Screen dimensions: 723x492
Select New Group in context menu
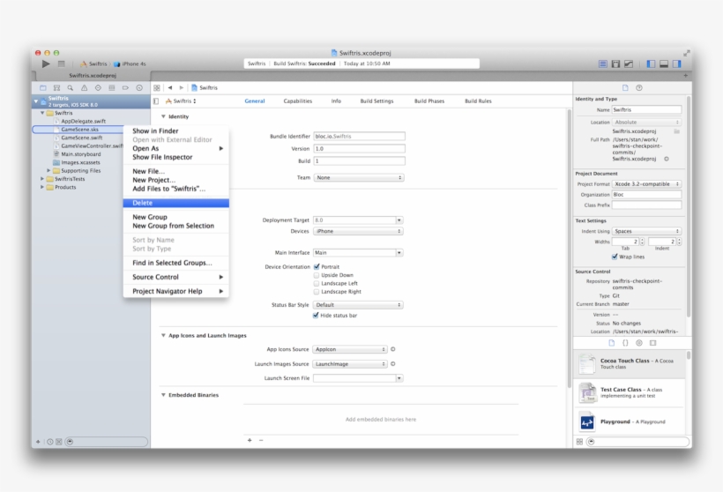[x=176, y=217]
